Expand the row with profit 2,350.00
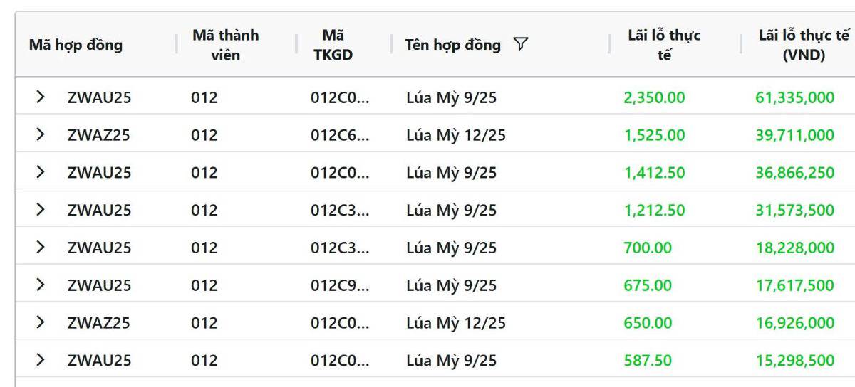 (41, 97)
